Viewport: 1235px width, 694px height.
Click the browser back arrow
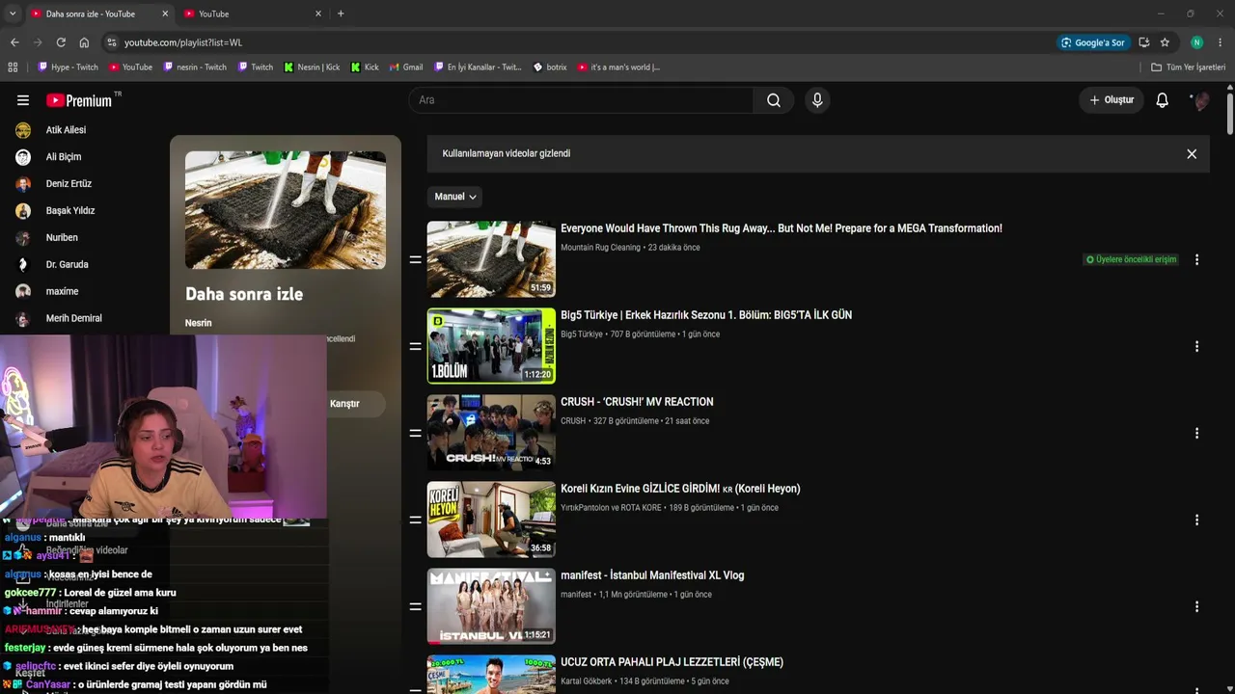tap(14, 42)
